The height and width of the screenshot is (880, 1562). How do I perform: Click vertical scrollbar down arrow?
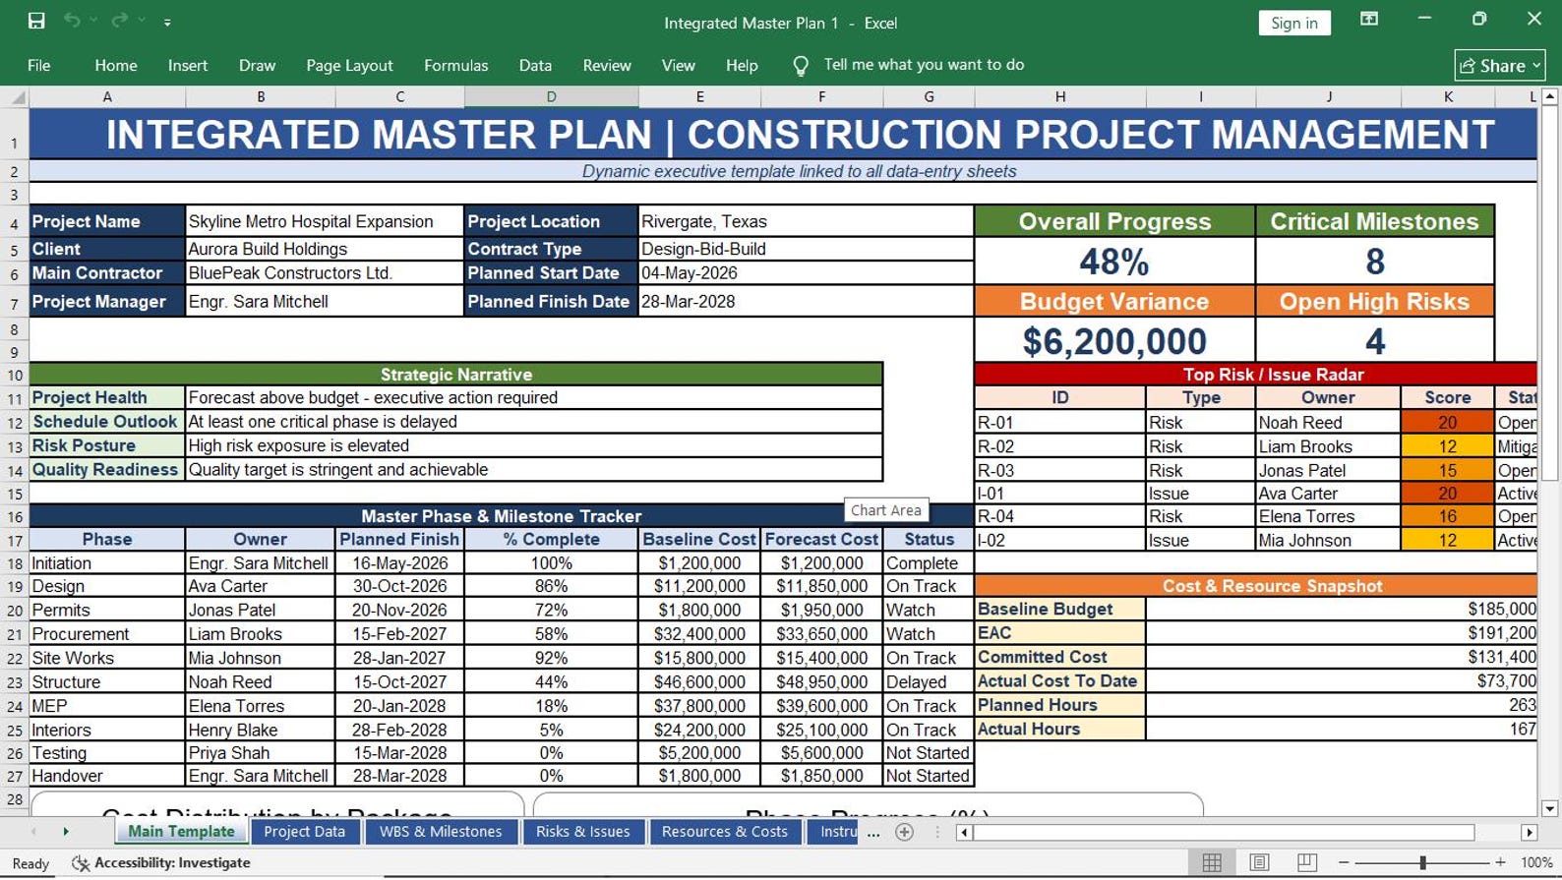(1550, 808)
